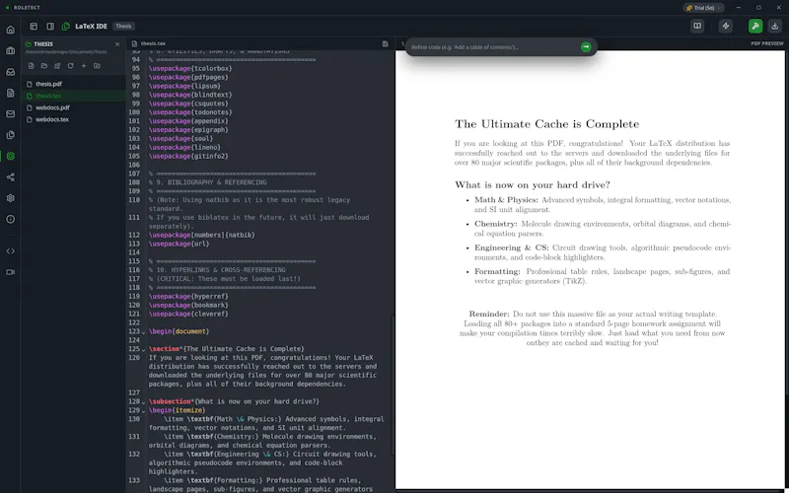
Task: Click line number 106 in gutter
Action: tap(134, 165)
